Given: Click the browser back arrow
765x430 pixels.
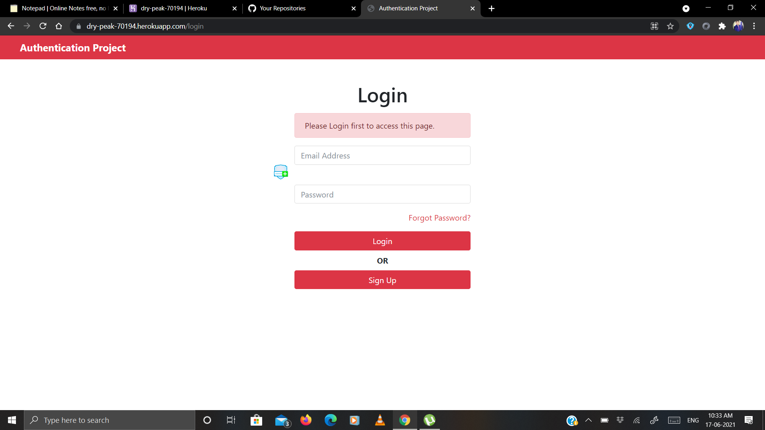Looking at the screenshot, I should click(x=11, y=26).
